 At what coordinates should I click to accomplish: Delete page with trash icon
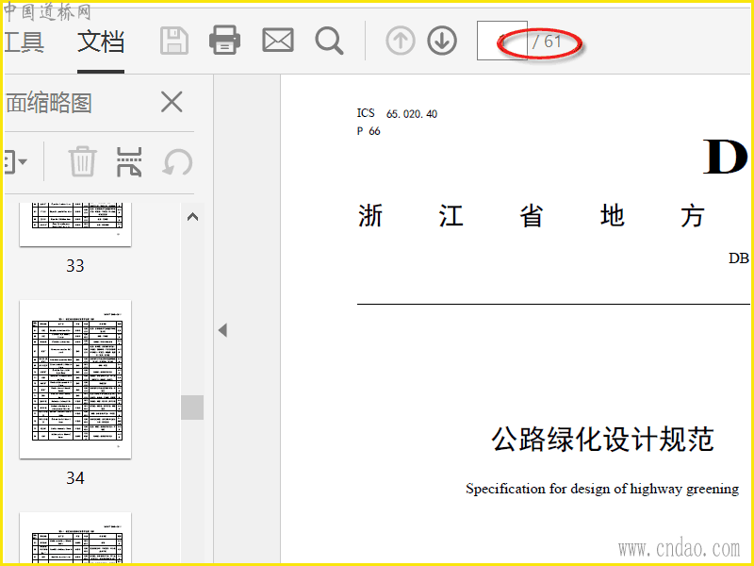(x=82, y=161)
